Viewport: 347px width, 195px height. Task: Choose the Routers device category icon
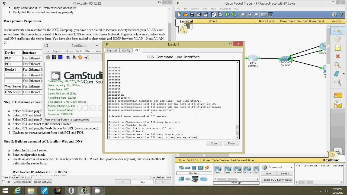181,168
